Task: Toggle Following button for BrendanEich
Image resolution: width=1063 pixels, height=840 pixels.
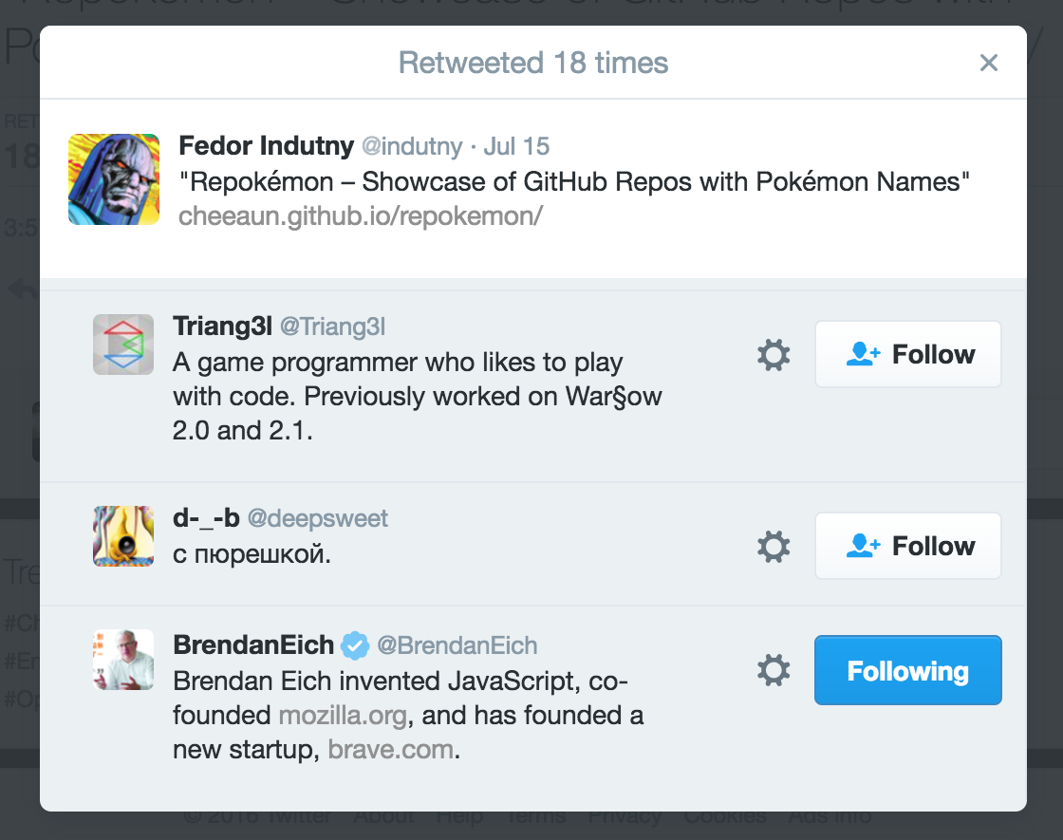Action: click(907, 671)
